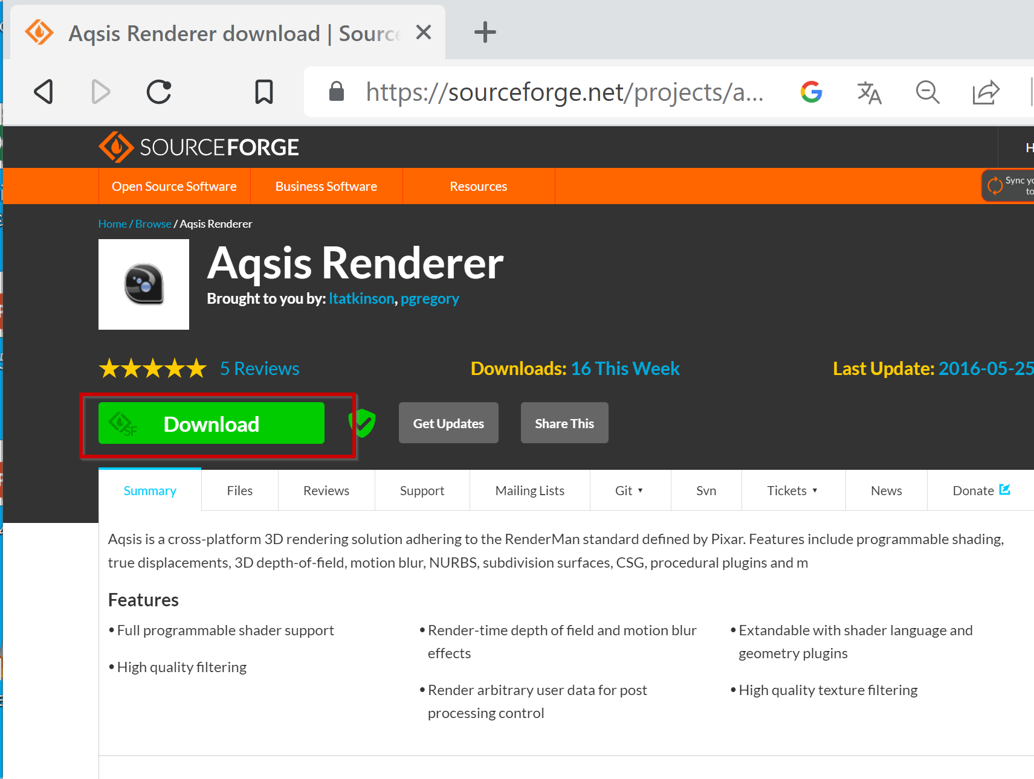Click the "Aqsis Renderer" page heading
This screenshot has width=1034, height=779.
pos(355,263)
